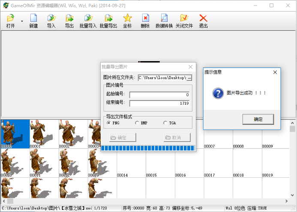Viewport: 297px width, 212px height.
Task: Click the question mark icon in 提示信息
Action: click(218, 93)
